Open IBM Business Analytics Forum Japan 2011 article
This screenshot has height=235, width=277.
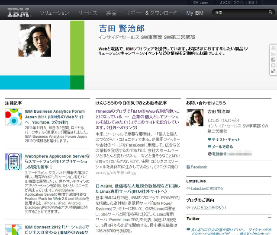point(55,117)
